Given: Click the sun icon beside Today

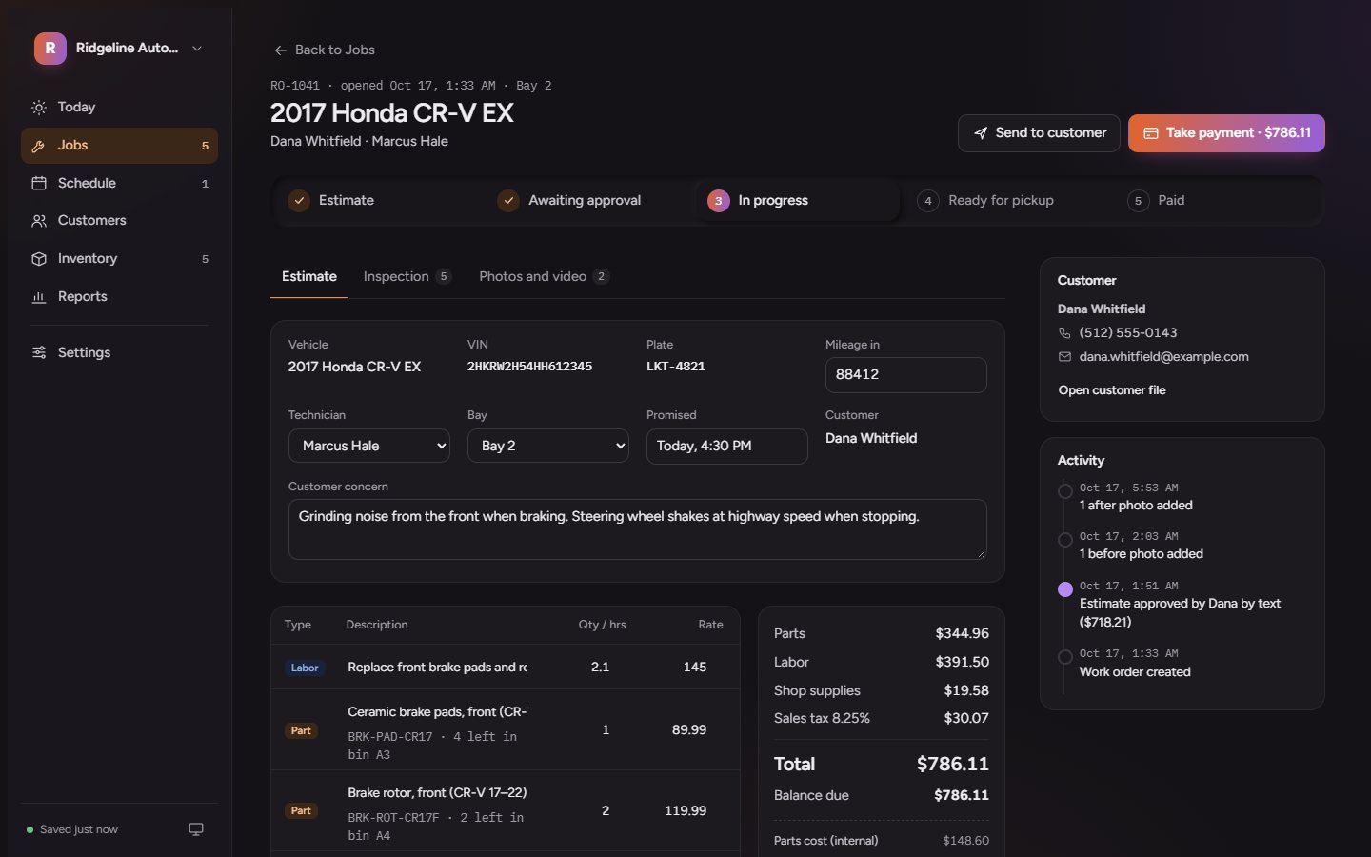Looking at the screenshot, I should [39, 108].
